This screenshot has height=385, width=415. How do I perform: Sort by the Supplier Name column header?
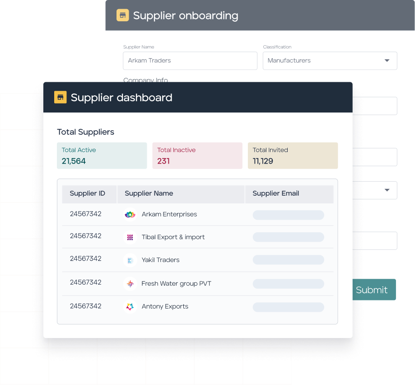[x=149, y=193]
